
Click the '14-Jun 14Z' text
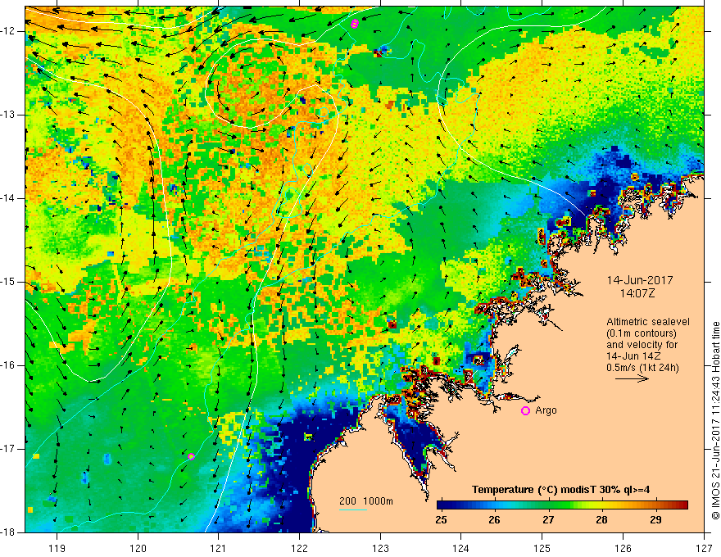(x=632, y=356)
